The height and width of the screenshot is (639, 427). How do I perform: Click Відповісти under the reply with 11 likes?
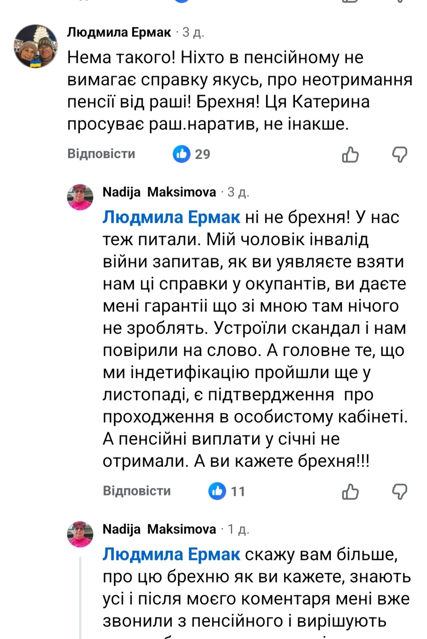(x=137, y=491)
